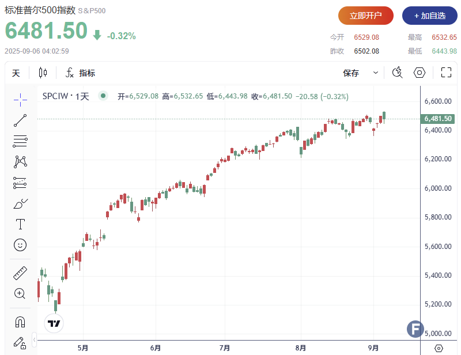This screenshot has height=355, width=461.
Task: Open the price range forecast tool
Action: tap(20, 183)
